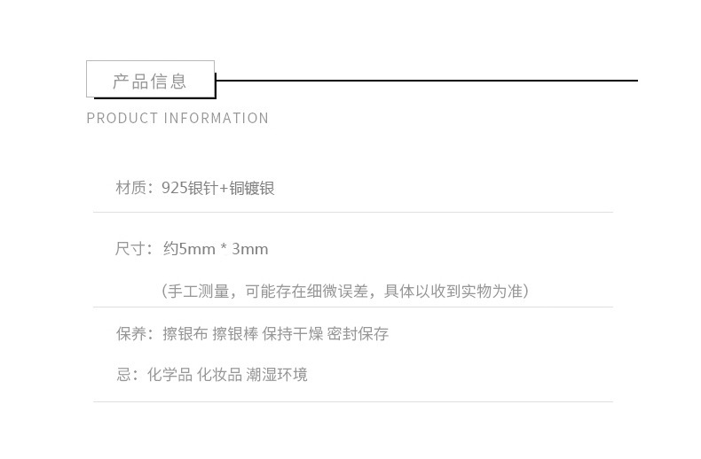Select the 忌 label

tap(125, 375)
